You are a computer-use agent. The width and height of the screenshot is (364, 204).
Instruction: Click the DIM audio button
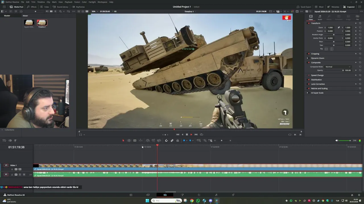coord(354,141)
